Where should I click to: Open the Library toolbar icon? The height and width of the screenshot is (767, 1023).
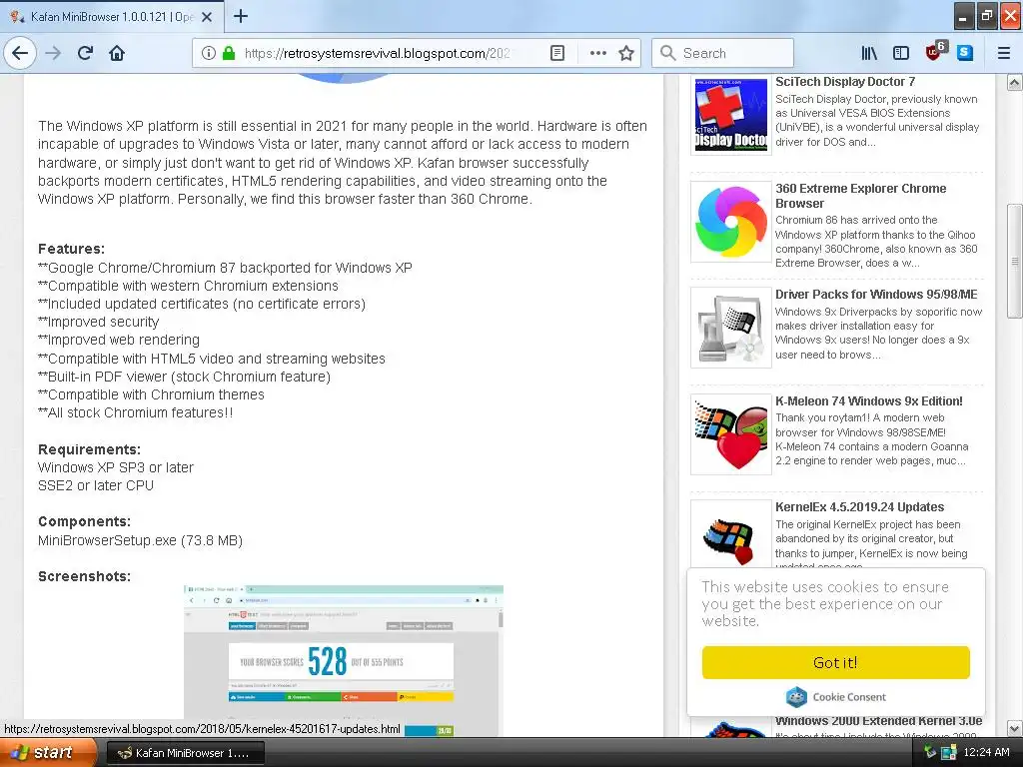click(x=869, y=53)
